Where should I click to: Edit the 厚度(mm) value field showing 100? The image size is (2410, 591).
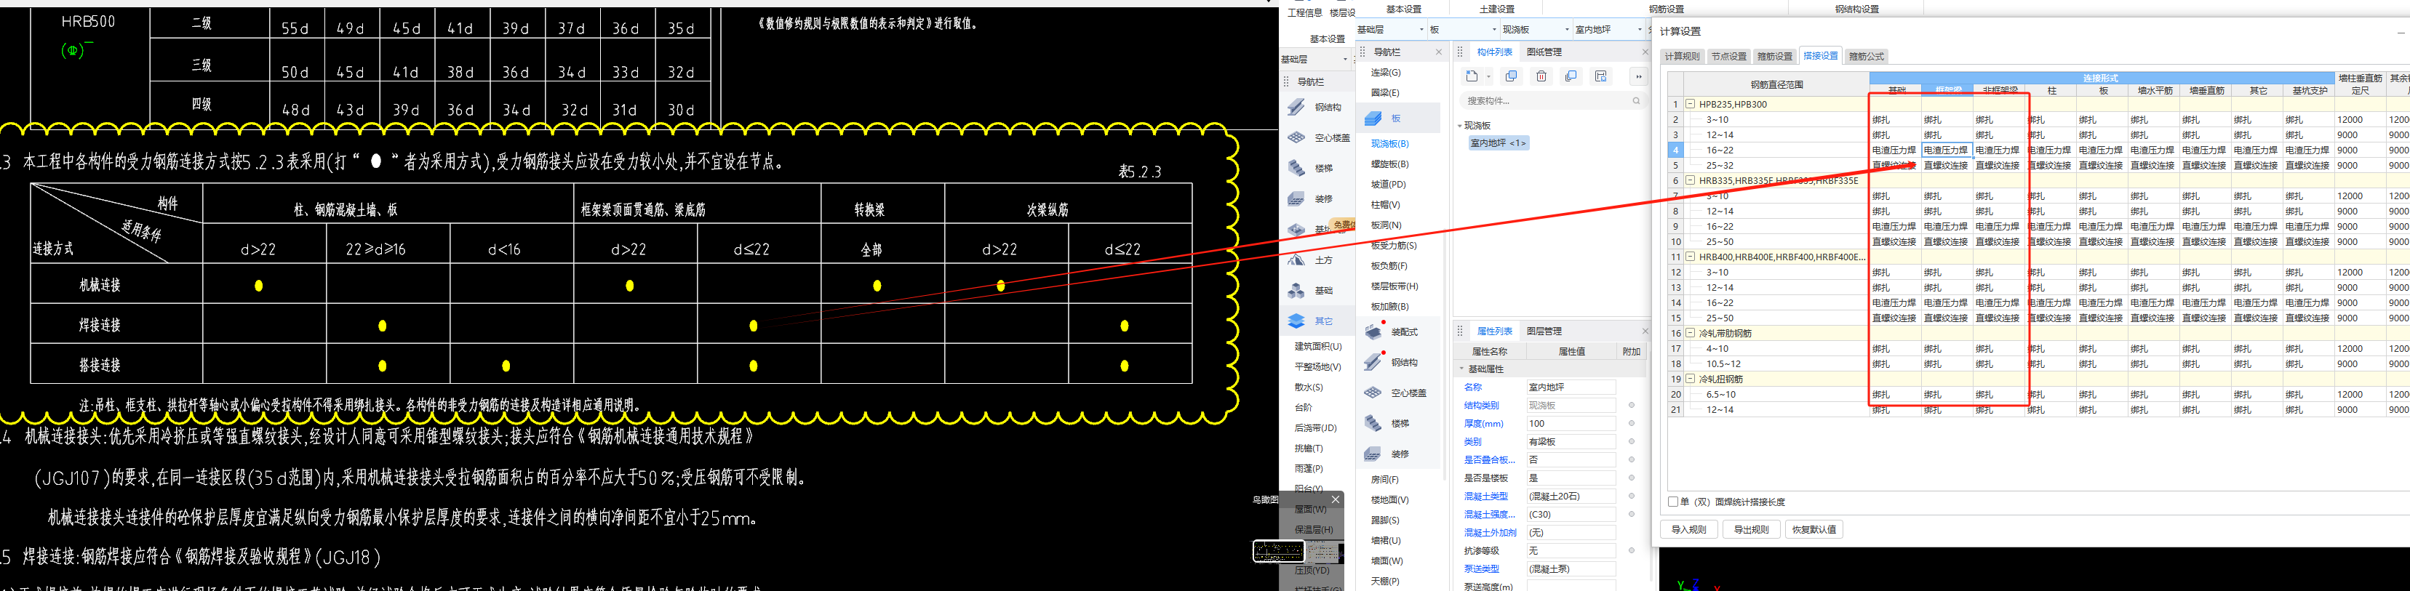point(1571,424)
